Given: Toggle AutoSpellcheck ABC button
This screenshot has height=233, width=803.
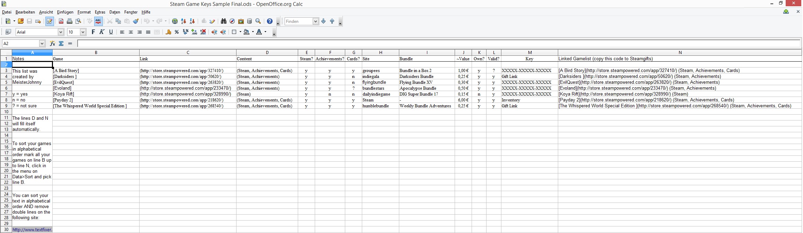Looking at the screenshot, I should [98, 21].
